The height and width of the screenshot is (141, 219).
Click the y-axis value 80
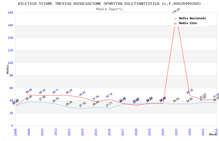point(11,75)
